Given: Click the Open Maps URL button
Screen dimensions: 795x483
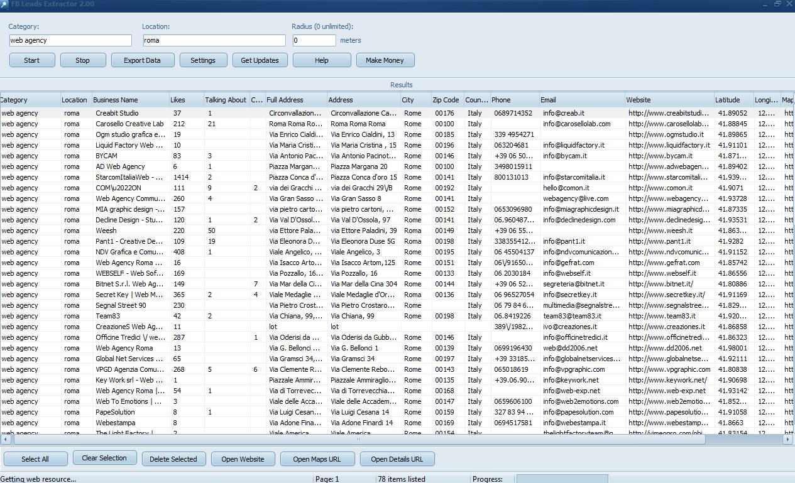Looking at the screenshot, I should (x=317, y=459).
